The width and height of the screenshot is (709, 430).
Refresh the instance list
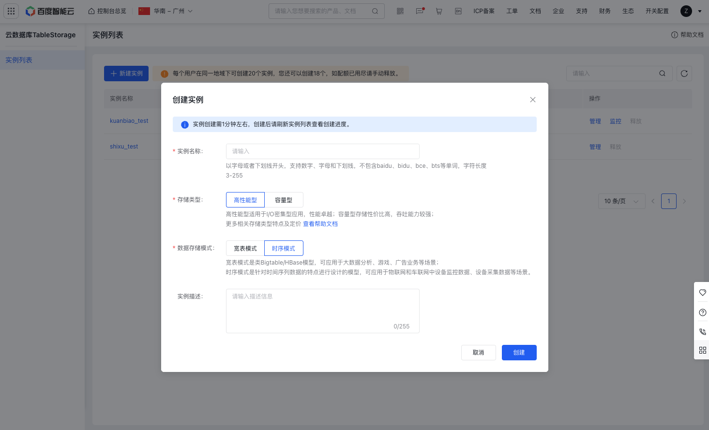[684, 74]
